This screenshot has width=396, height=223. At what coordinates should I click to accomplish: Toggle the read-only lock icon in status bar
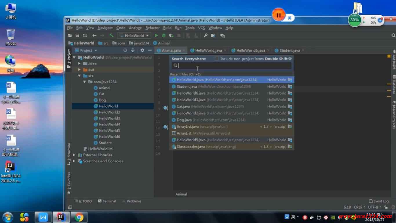click(x=386, y=207)
